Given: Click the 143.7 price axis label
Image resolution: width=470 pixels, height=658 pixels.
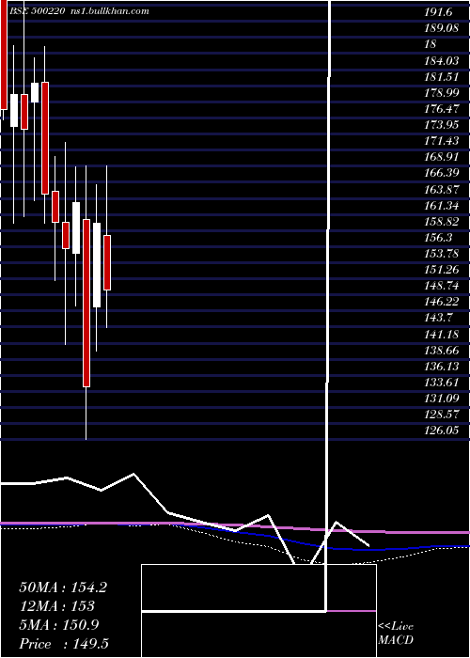Looking at the screenshot, I should (439, 318).
